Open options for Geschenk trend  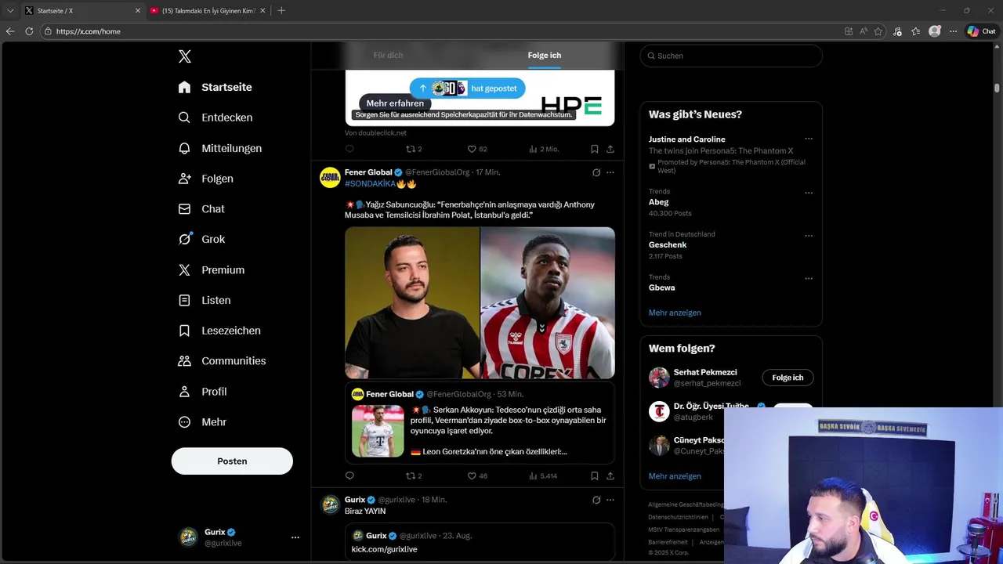(809, 236)
